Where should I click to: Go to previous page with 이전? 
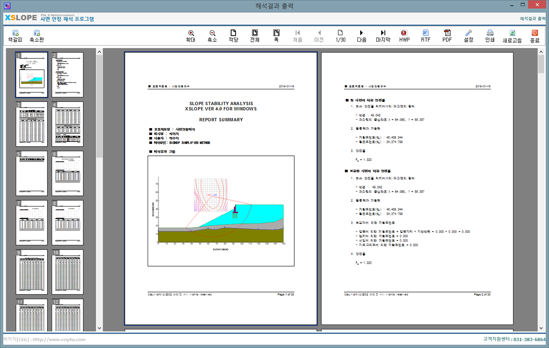pos(319,36)
